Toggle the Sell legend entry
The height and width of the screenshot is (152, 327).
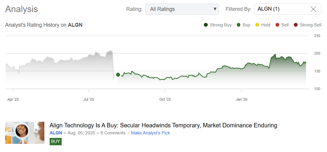[282, 25]
